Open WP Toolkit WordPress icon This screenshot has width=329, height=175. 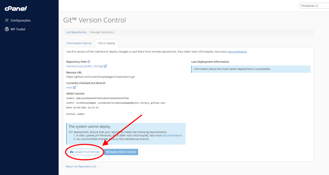point(7,29)
